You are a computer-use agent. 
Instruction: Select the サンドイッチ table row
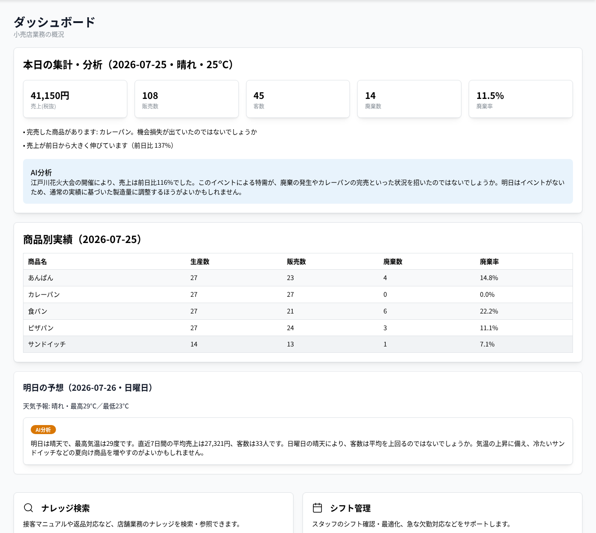click(x=298, y=344)
